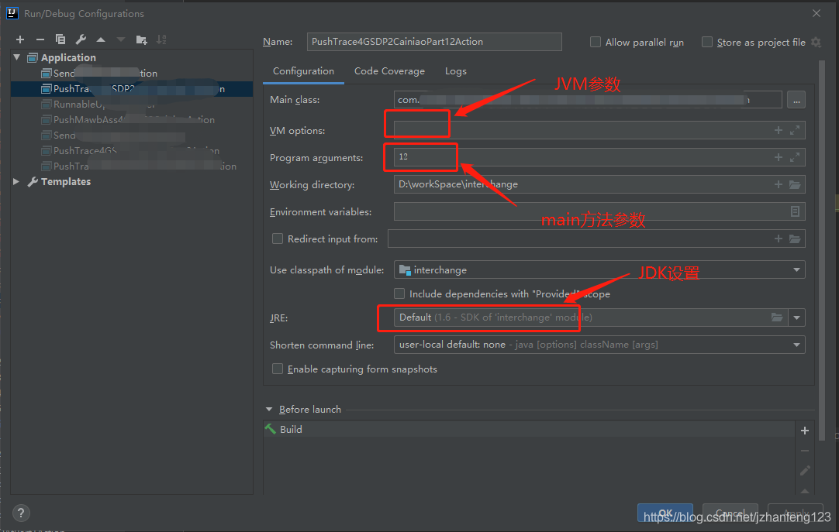Click Store as project file gear icon
The height and width of the screenshot is (532, 839).
tap(816, 42)
